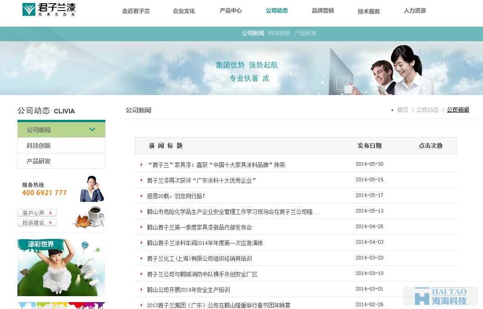The width and height of the screenshot is (483, 309).
Task: Click the date 2014-05-17
Action: click(370, 195)
